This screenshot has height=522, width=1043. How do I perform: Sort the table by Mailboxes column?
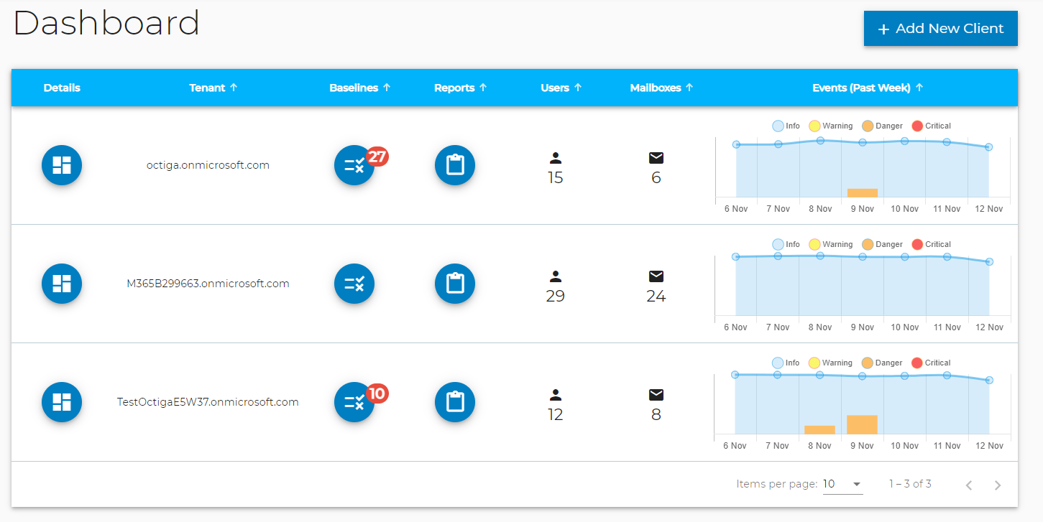(x=661, y=87)
